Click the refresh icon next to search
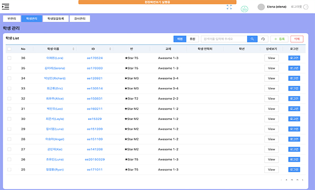Image resolution: width=315 pixels, height=190 pixels. pyautogui.click(x=262, y=39)
